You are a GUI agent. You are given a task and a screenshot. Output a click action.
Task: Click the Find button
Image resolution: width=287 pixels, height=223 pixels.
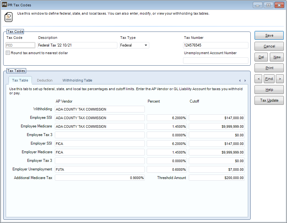(x=269, y=79)
